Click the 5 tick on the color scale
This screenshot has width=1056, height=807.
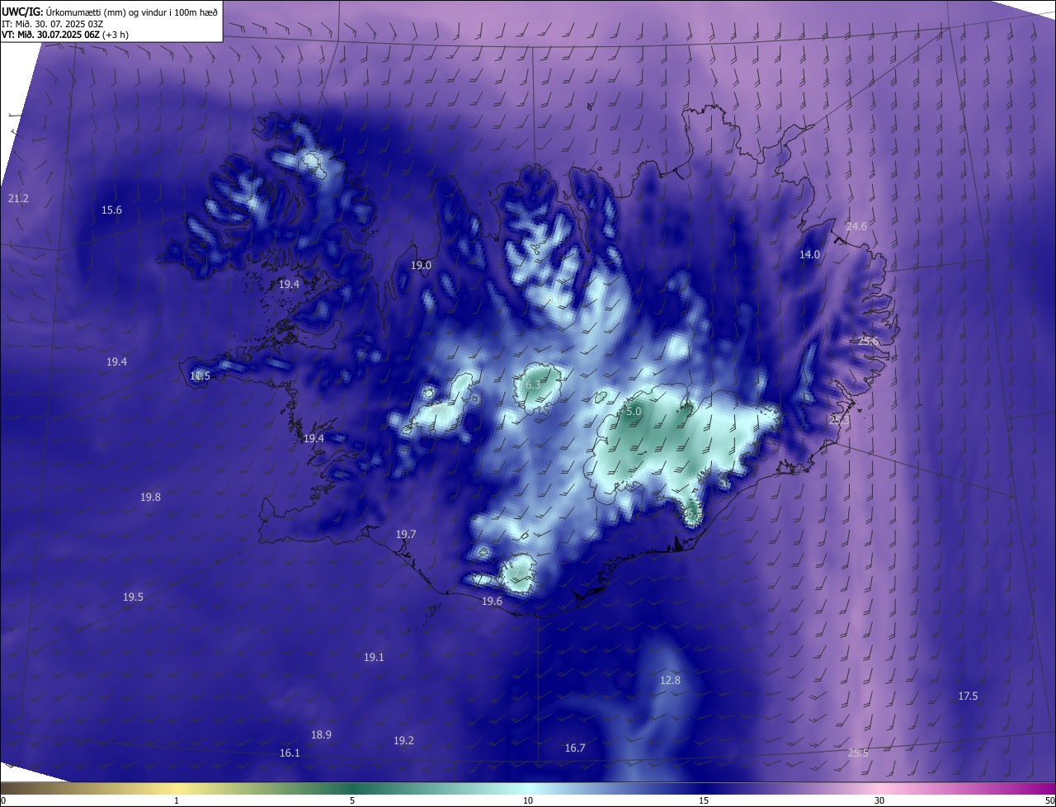point(352,800)
